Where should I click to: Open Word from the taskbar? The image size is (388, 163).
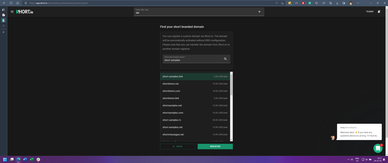coord(25,159)
